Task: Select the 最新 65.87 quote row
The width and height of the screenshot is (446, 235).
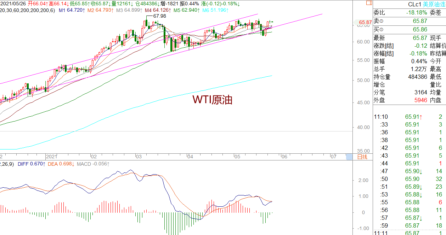Action: [x=410, y=38]
